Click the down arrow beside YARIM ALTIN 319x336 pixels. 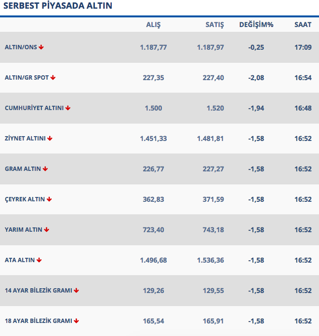(47, 230)
